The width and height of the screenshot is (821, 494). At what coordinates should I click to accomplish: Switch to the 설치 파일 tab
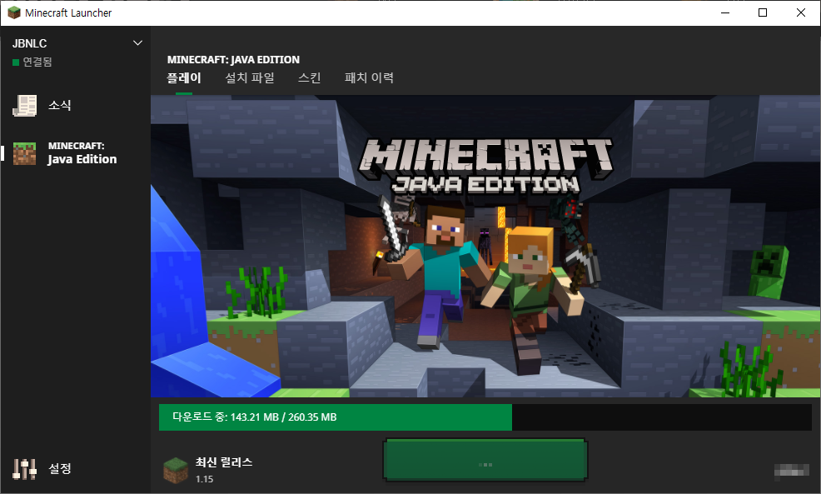(250, 78)
